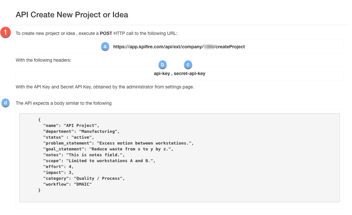
Task: Click the "effort": 4 line
Action: tap(58, 166)
